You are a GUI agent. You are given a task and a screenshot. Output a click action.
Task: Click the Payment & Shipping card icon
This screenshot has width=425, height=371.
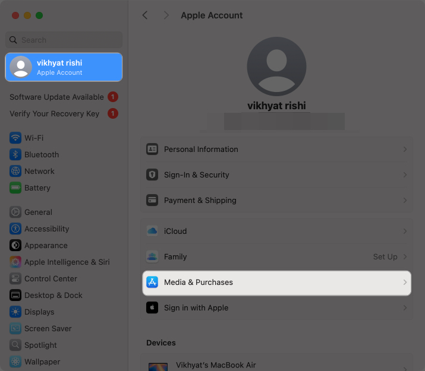click(x=152, y=200)
